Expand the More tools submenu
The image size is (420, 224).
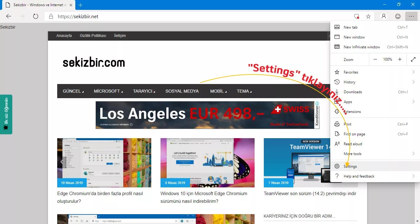[x=375, y=154]
